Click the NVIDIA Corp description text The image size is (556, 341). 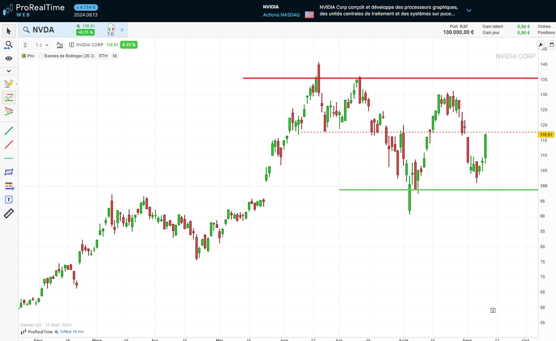[389, 10]
